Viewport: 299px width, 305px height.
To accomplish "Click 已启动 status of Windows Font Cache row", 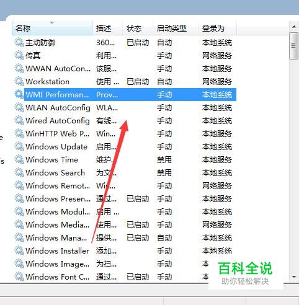I will click(138, 277).
